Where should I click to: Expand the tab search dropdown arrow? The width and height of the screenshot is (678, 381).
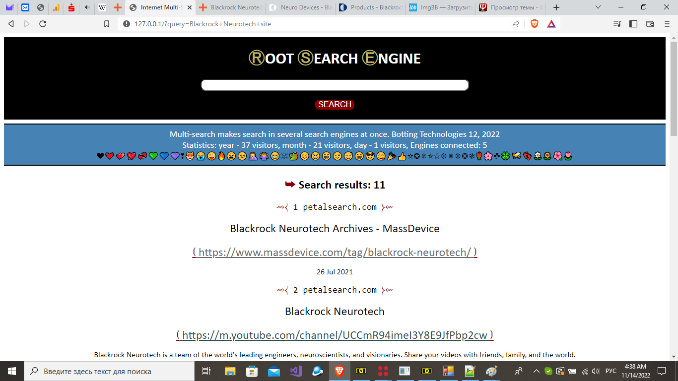click(x=598, y=7)
